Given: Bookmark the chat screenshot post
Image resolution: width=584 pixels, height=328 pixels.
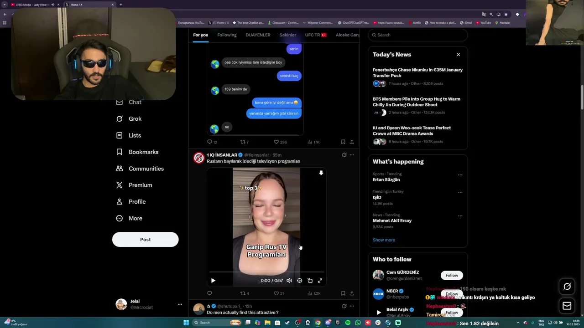Looking at the screenshot, I should [343, 142].
